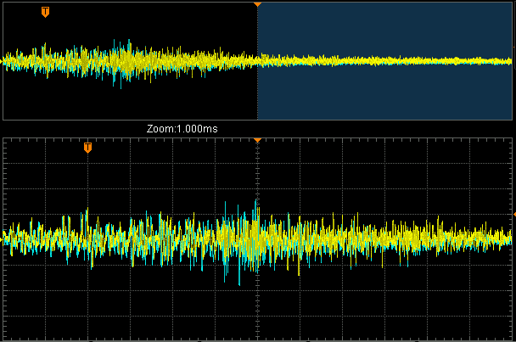
Task: Click the trigger T marker in zoomed window
Action: coord(87,148)
